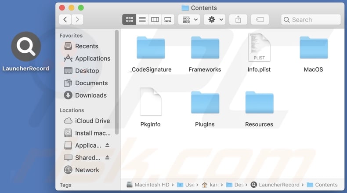Open the PlugIns folder
The width and height of the screenshot is (347, 193).
(205, 102)
